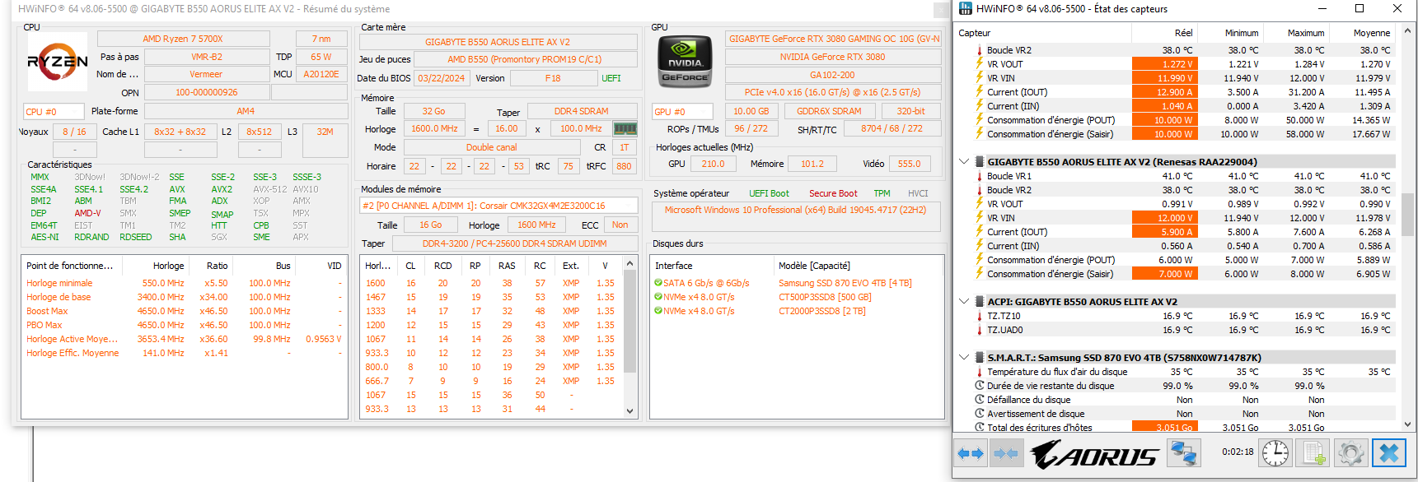Click the AVX2 feature label
1418x482 pixels.
pyautogui.click(x=222, y=189)
